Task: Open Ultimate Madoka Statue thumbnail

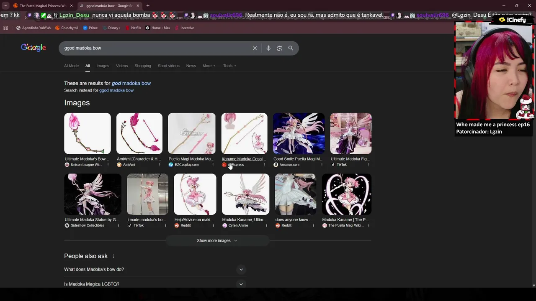Action: tap(93, 194)
